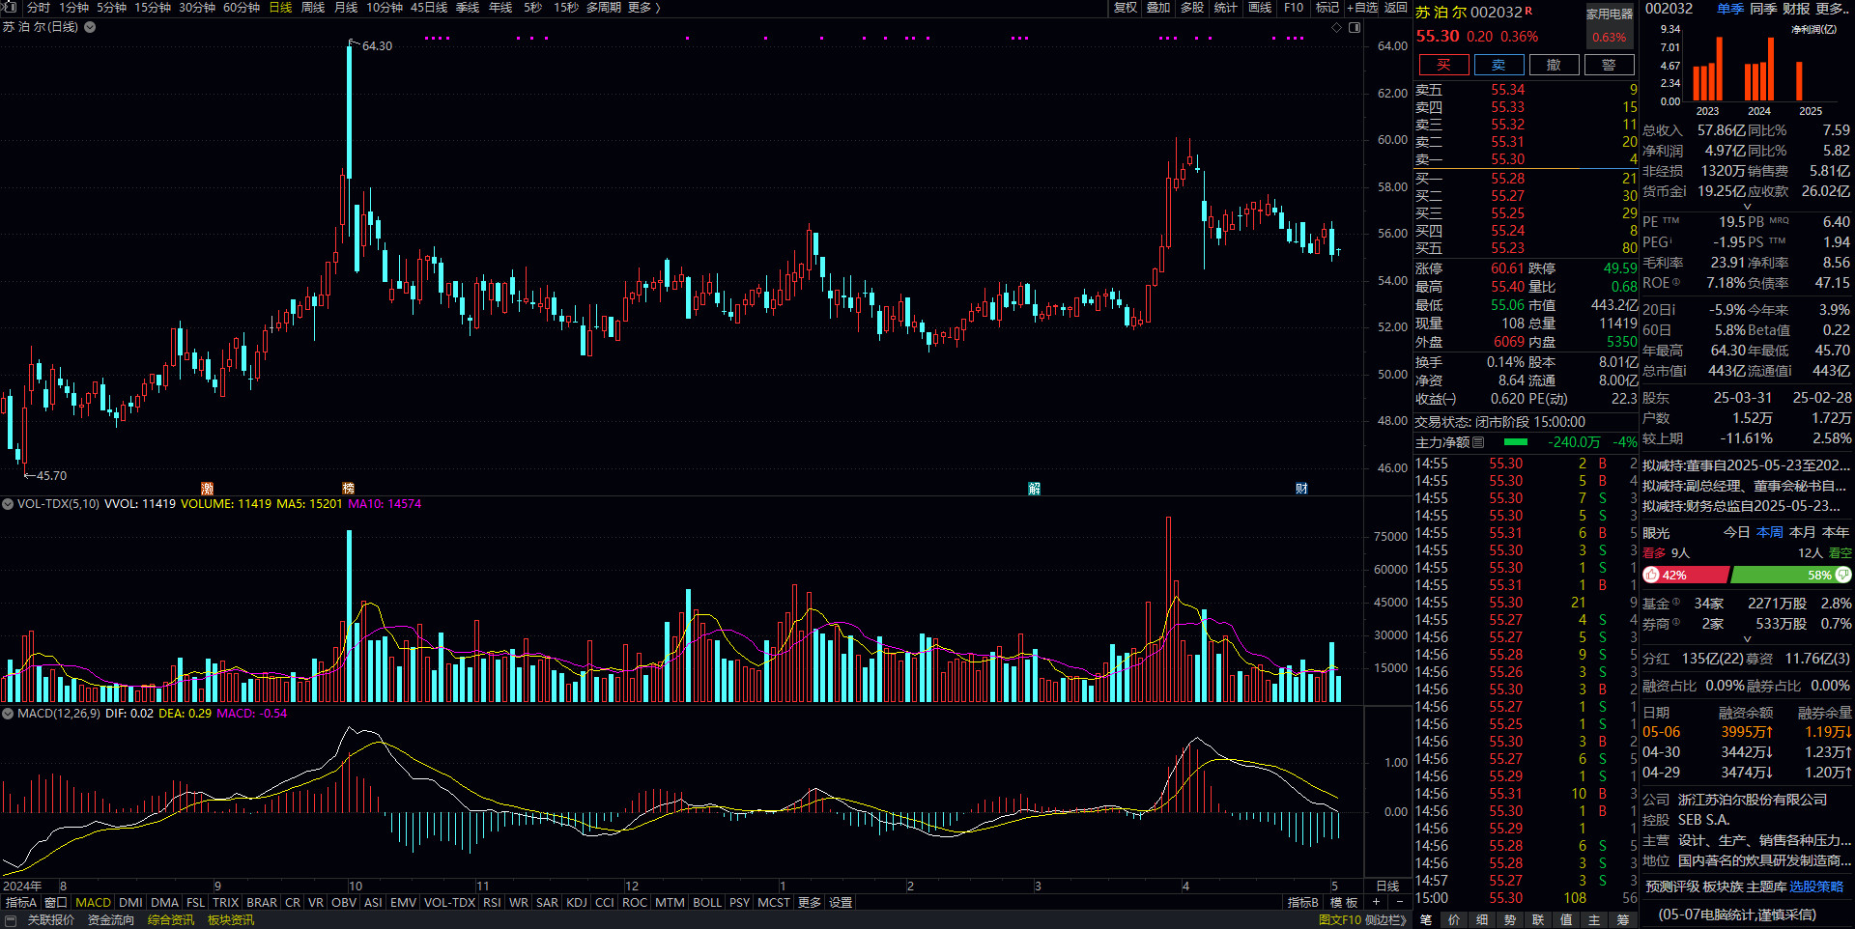Click the bottom-left panel toggle icon
Viewport: 1855px width, 929px height.
11,920
